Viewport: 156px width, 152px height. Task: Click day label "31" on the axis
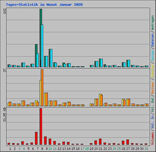tap(146, 149)
